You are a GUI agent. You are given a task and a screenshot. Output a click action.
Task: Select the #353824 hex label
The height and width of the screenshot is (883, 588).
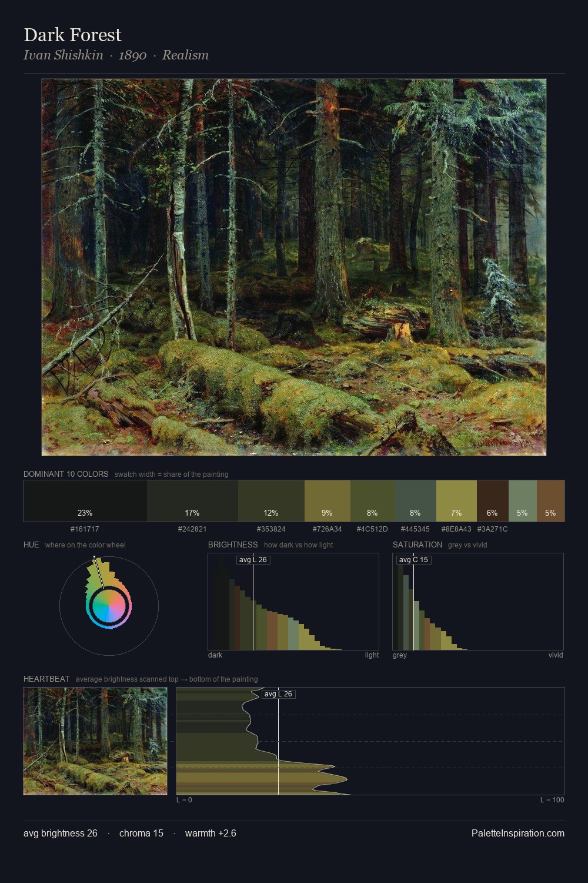(x=271, y=529)
